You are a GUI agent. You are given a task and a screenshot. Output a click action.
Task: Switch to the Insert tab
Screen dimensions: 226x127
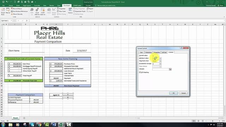pyautogui.click(x=18, y=6)
